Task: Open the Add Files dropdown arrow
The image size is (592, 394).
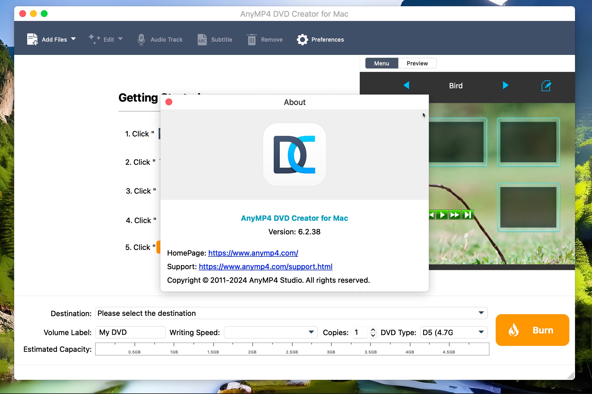Action: pyautogui.click(x=73, y=39)
